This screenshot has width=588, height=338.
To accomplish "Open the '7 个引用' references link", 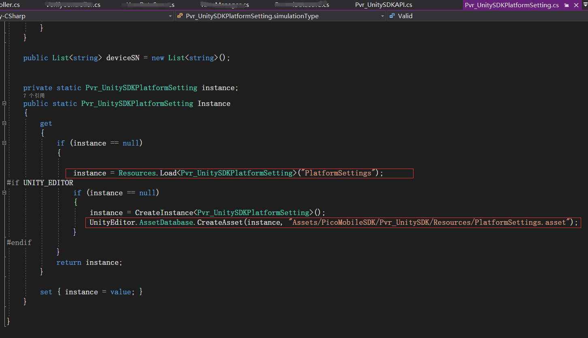I will coord(34,96).
